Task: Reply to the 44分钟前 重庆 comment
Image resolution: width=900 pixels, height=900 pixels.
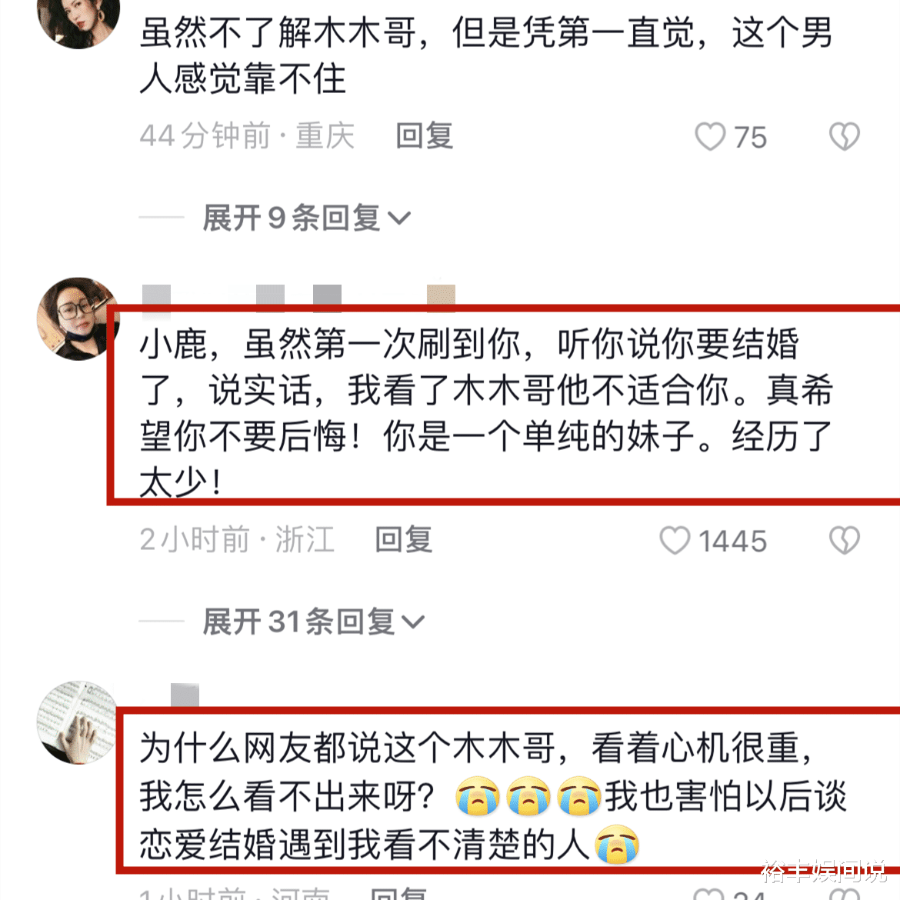Action: point(425,137)
